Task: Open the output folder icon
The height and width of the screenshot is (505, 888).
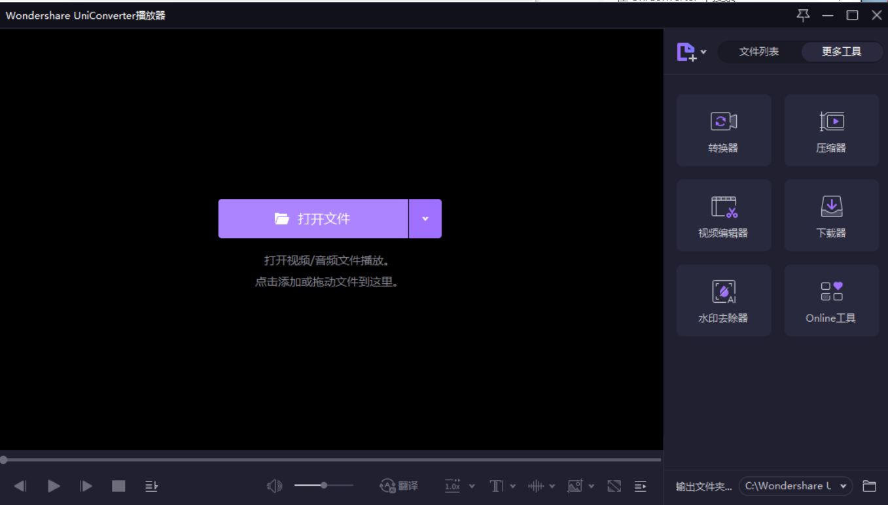Action: pos(869,486)
